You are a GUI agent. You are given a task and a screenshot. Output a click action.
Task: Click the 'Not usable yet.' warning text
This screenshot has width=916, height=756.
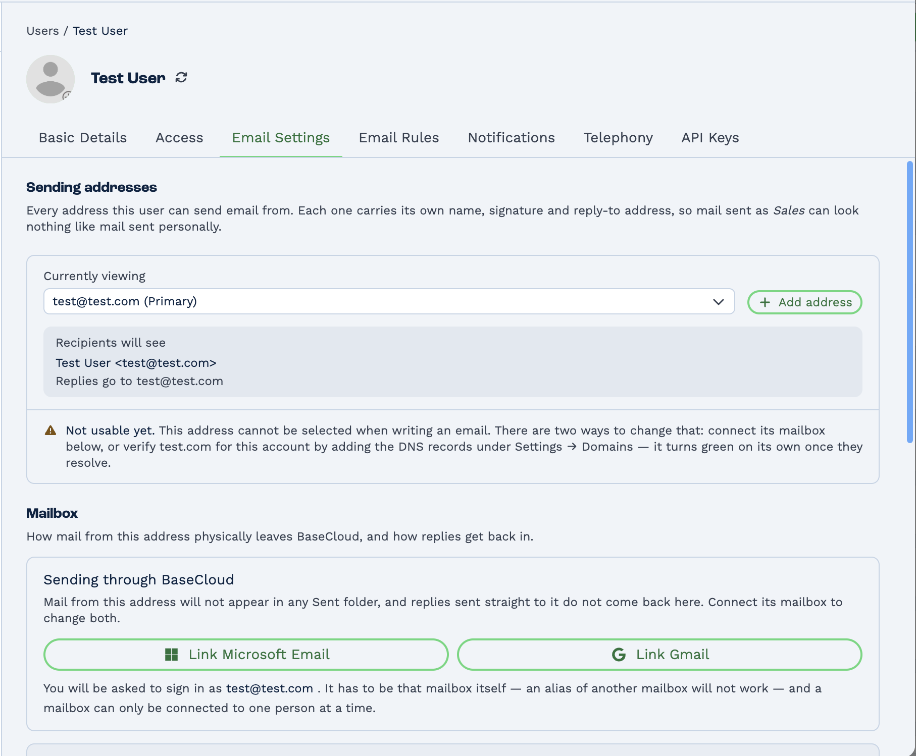point(110,430)
